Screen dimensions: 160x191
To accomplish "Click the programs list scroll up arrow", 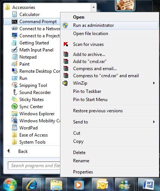I will [x=94, y=7].
